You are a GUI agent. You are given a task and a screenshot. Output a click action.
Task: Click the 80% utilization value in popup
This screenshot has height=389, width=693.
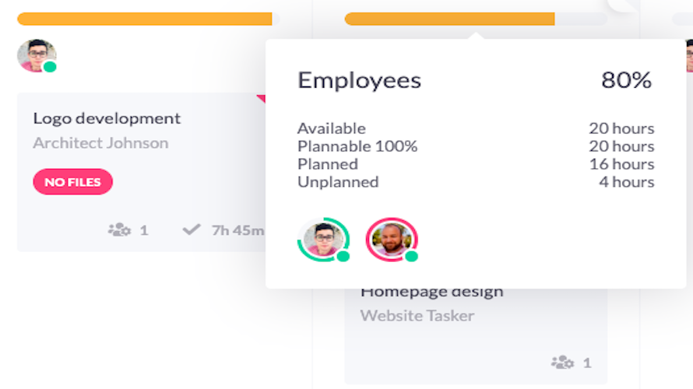pos(626,80)
